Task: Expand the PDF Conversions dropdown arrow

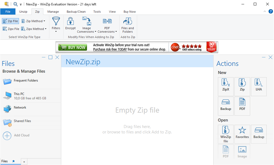Action: pyautogui.click(x=116, y=32)
